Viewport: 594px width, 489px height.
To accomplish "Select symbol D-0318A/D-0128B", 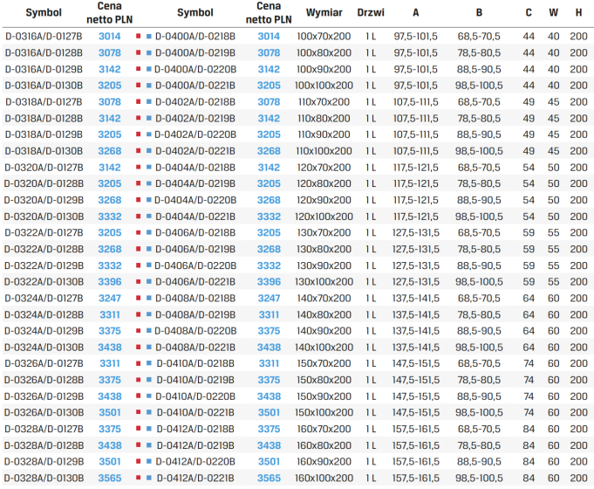I will coord(44,119).
